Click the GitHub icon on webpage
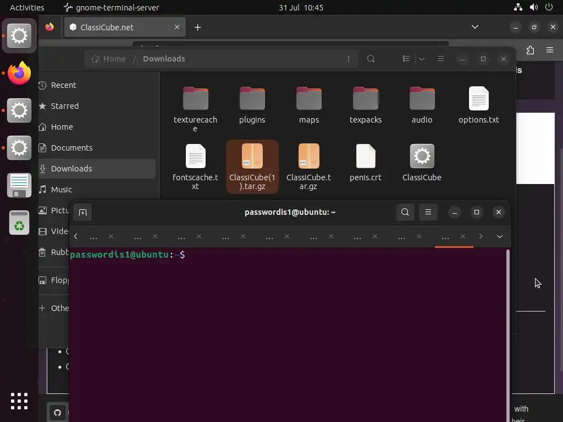The image size is (563, 422). (57, 413)
